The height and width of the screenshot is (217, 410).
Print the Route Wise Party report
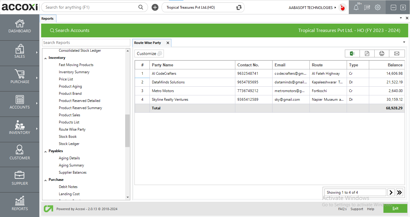381,54
